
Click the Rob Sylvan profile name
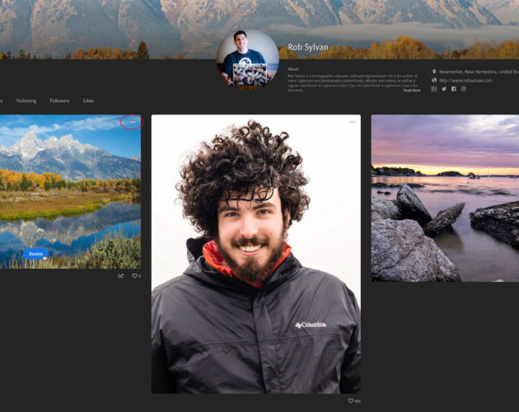(x=308, y=47)
